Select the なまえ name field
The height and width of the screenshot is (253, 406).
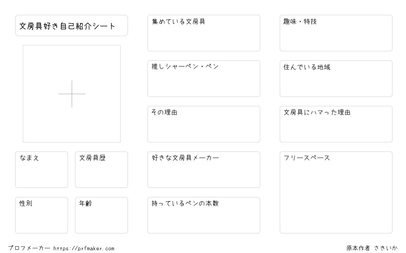42,170
